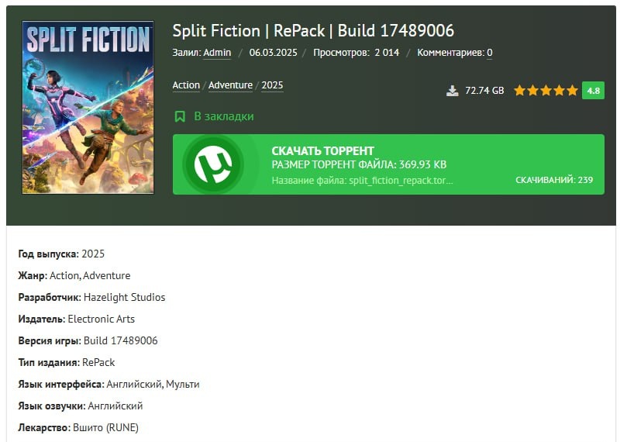Click the Split Fiction RePack page title

312,31
